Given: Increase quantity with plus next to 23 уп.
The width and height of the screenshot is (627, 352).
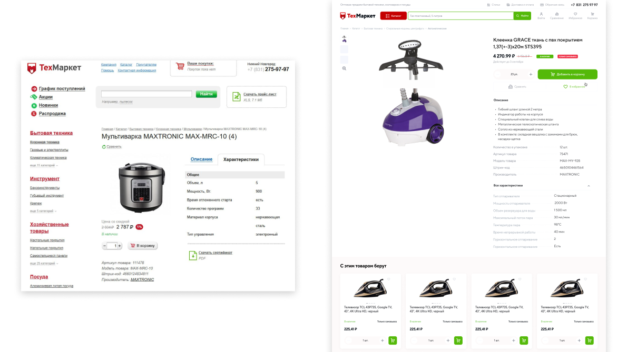Looking at the screenshot, I should pyautogui.click(x=531, y=74).
